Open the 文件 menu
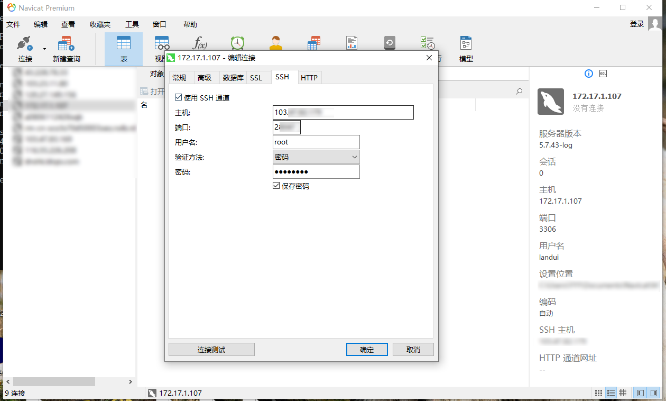This screenshot has height=401, width=666. click(x=13, y=24)
